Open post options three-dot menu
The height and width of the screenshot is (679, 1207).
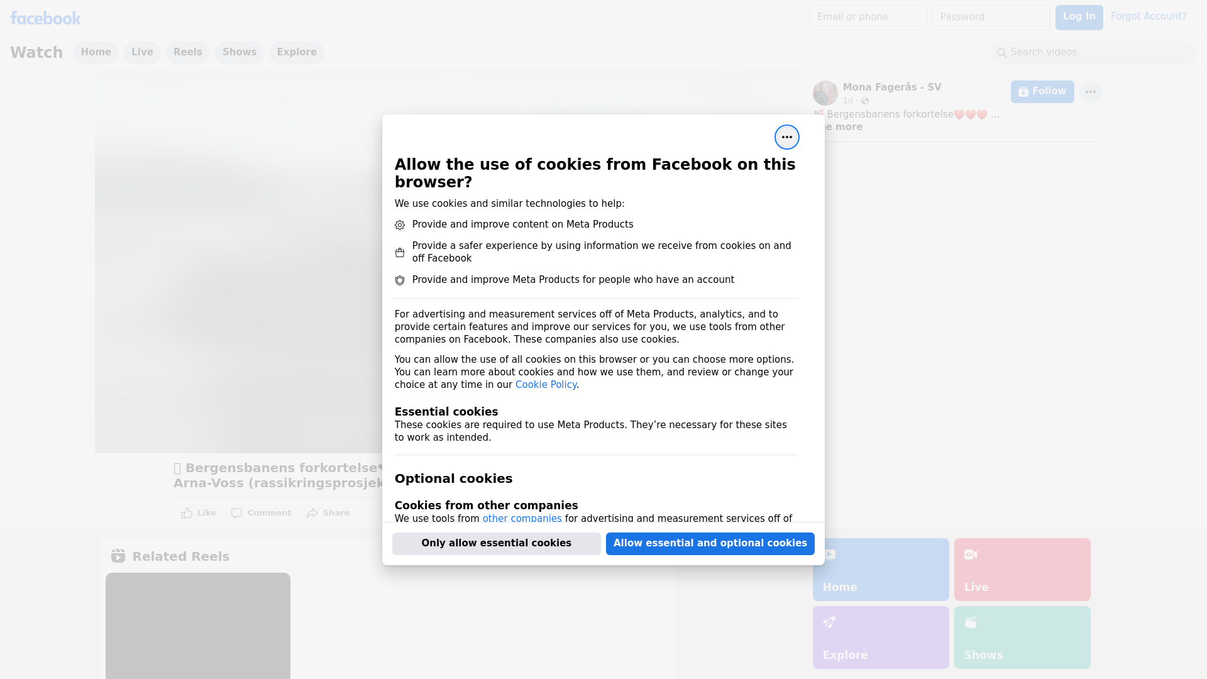pyautogui.click(x=1090, y=92)
